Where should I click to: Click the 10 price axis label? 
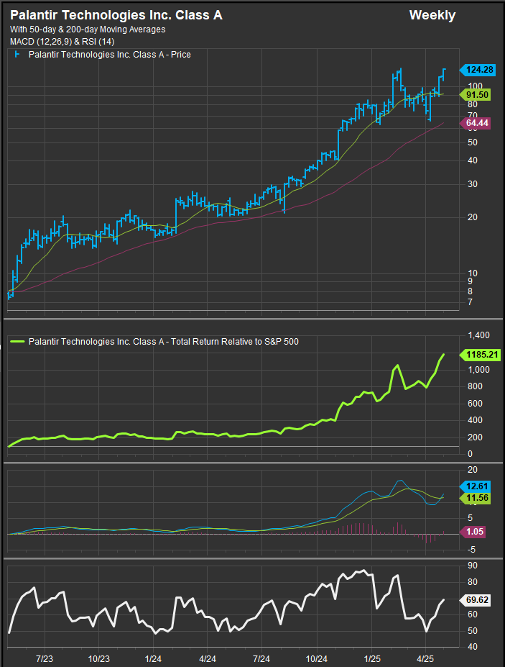click(472, 273)
